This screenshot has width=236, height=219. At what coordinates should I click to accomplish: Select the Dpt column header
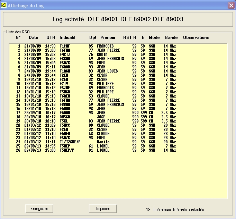[93, 37]
